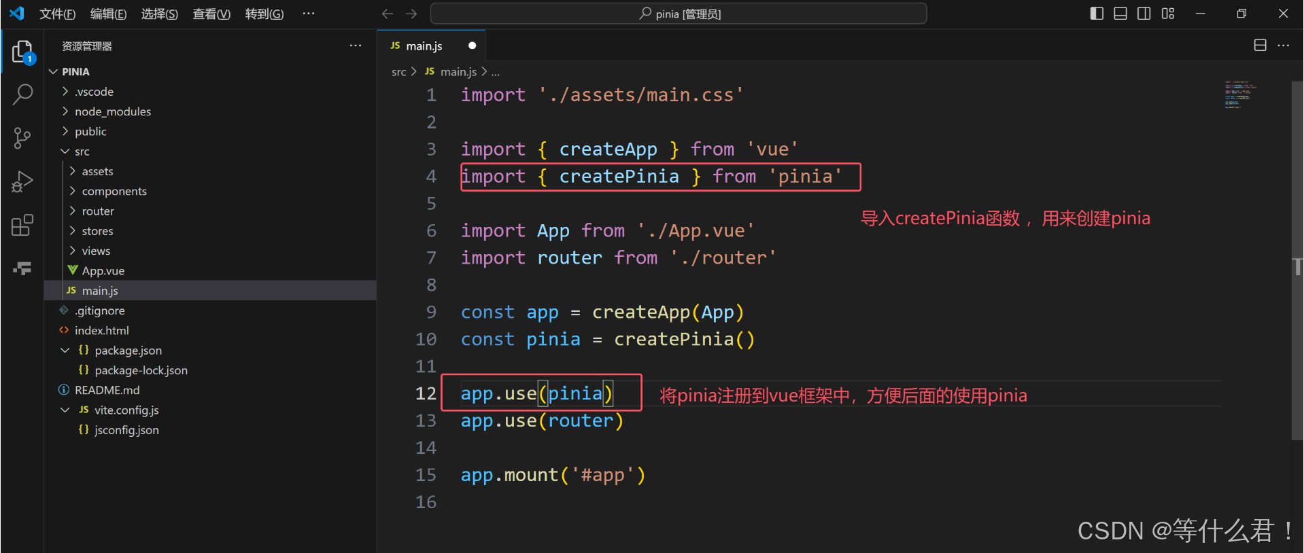Expand the .vscode folder
This screenshot has width=1304, height=553.
pyautogui.click(x=65, y=91)
